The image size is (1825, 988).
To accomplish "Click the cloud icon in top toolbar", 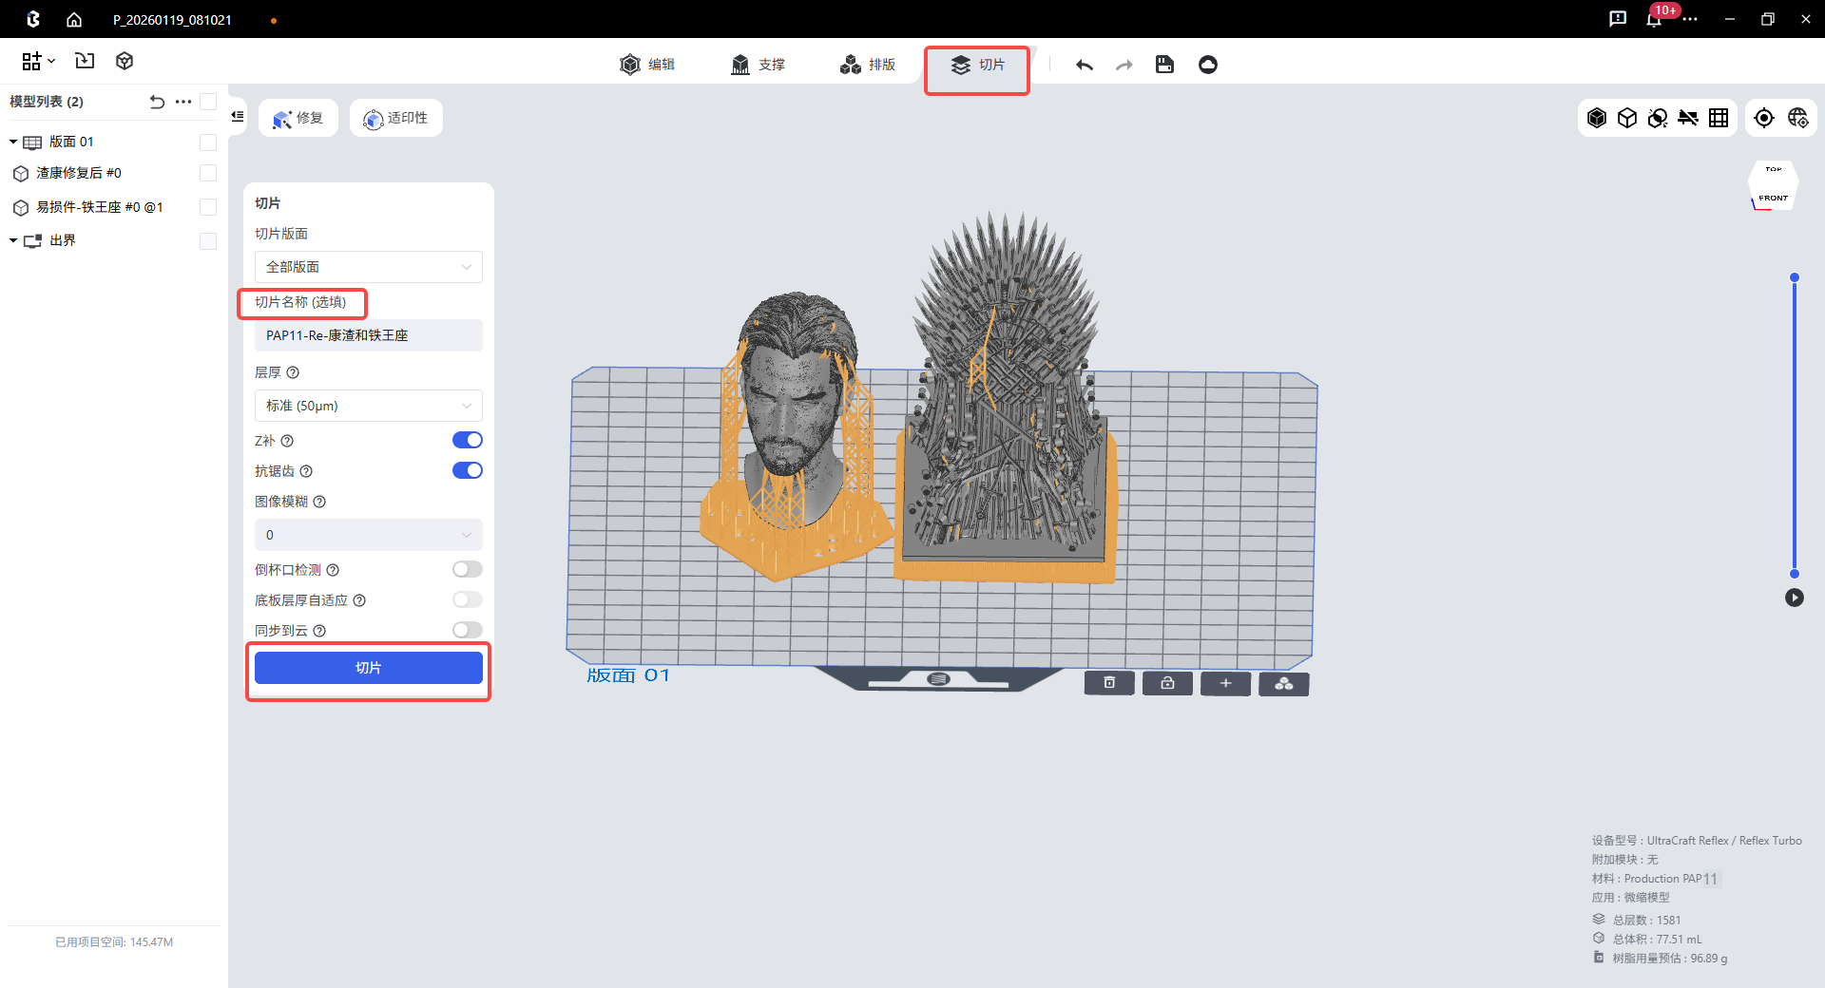I will [1208, 65].
